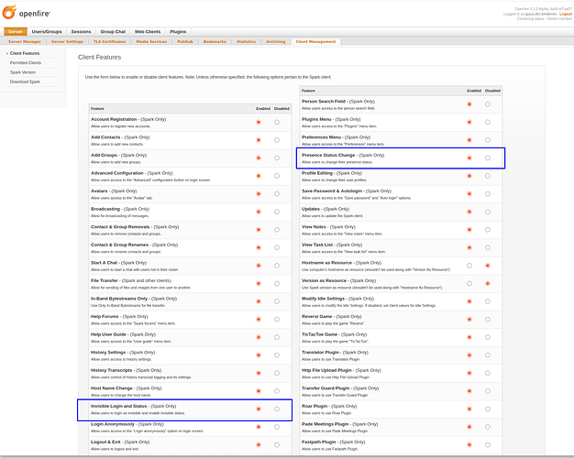Disable Add Groups feature
This screenshot has height=458, width=574.
[277, 158]
